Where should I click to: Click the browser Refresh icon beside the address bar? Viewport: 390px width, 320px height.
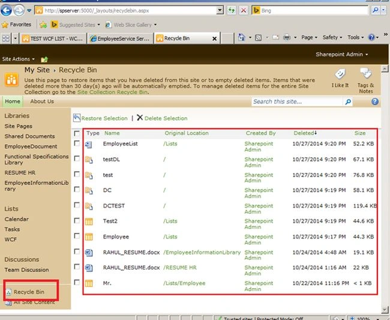232,10
